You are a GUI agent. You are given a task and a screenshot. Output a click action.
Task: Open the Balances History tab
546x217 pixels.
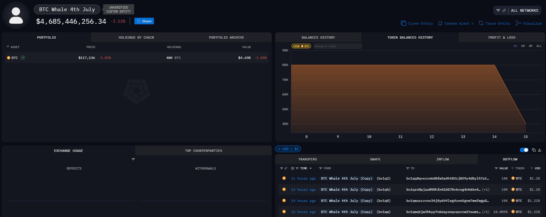tap(318, 37)
